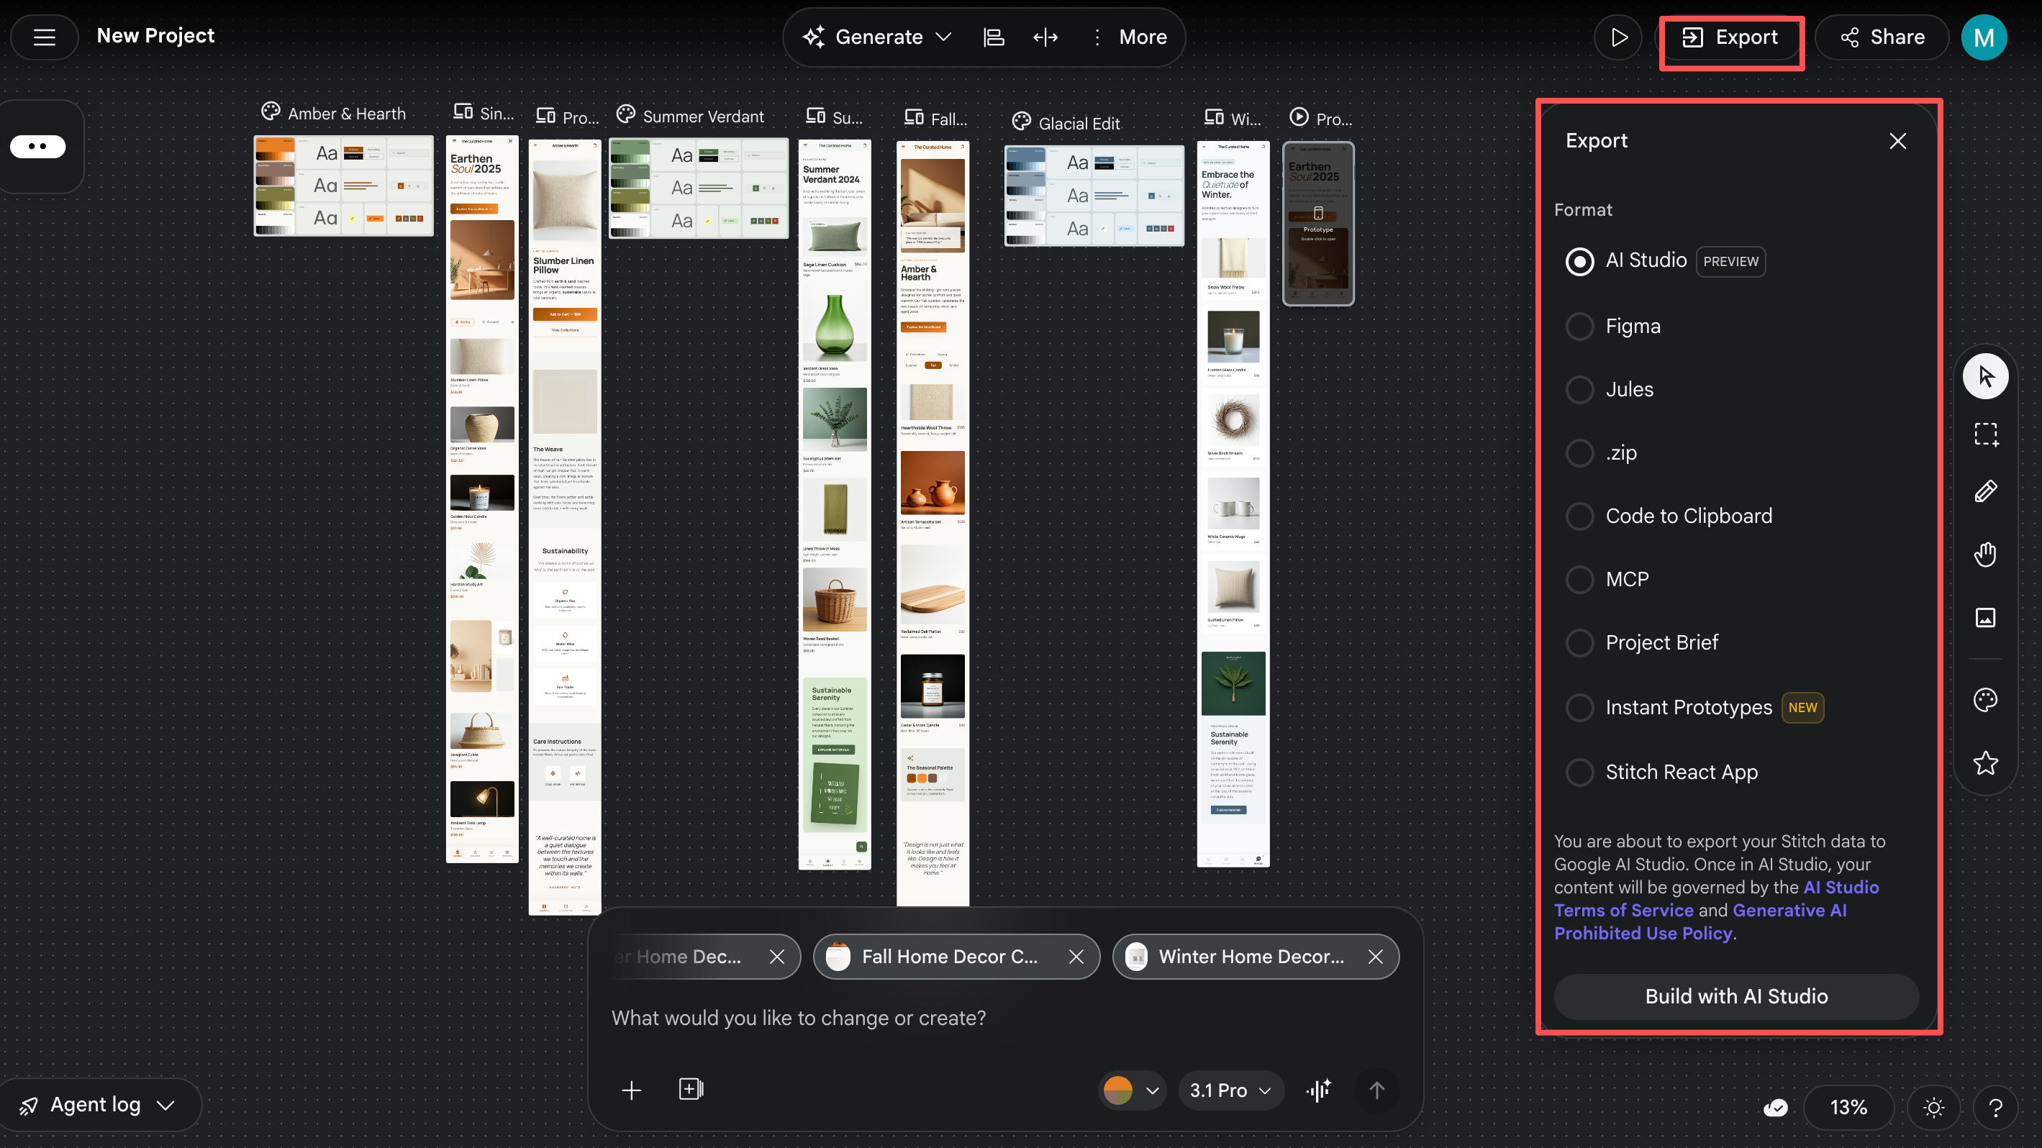Choose the .zip export option
Image resolution: width=2042 pixels, height=1148 pixels.
point(1580,453)
